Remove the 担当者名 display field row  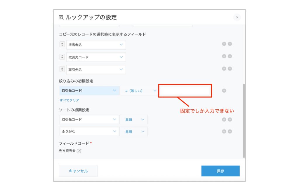click(230, 44)
